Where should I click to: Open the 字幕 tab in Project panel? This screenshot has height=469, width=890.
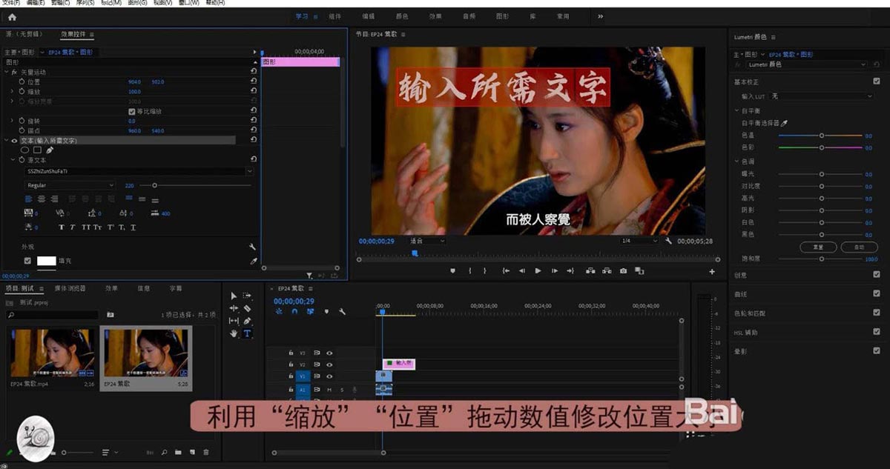pos(176,288)
